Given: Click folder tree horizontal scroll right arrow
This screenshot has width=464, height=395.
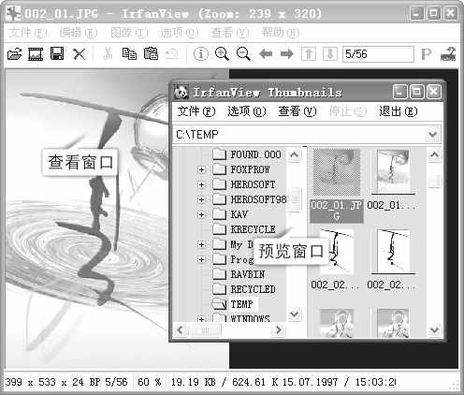Looking at the screenshot, I should 279,329.
